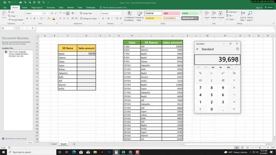
Task: Open the File menu
Action: tap(5, 8)
